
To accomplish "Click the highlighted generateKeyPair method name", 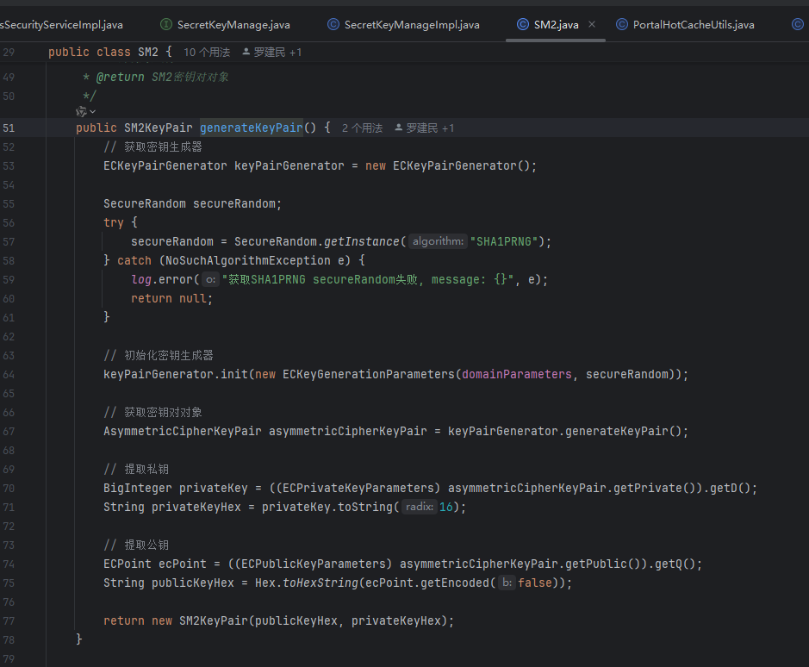I will coord(251,128).
